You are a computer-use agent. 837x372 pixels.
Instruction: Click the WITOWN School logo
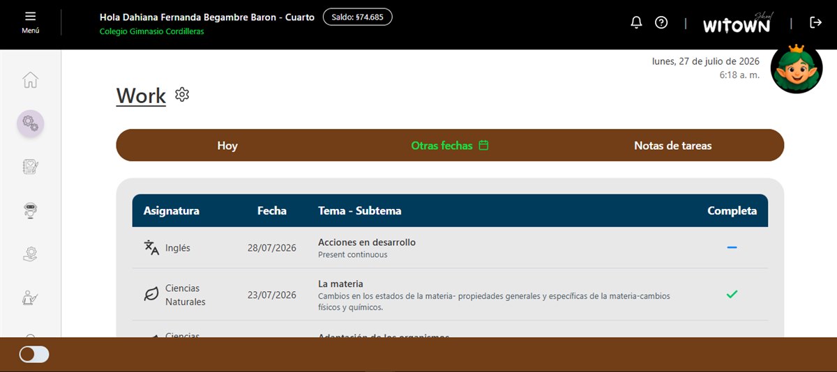click(738, 23)
